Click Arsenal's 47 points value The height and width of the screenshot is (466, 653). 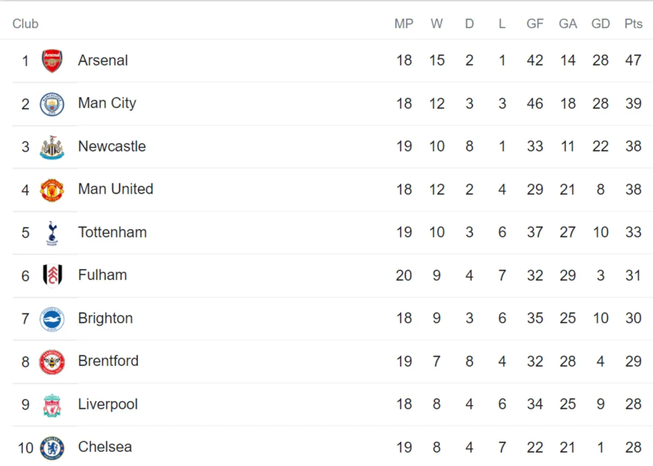coord(633,60)
